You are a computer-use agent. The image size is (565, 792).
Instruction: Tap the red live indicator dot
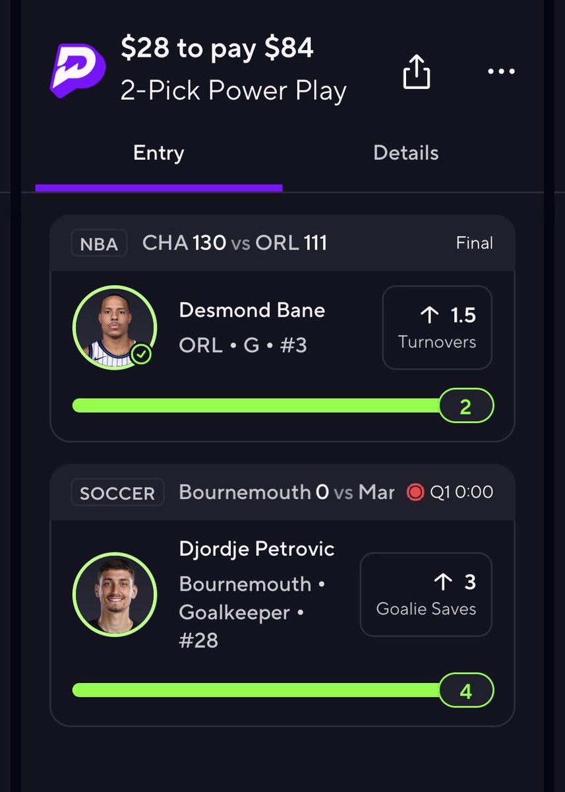pyautogui.click(x=415, y=492)
